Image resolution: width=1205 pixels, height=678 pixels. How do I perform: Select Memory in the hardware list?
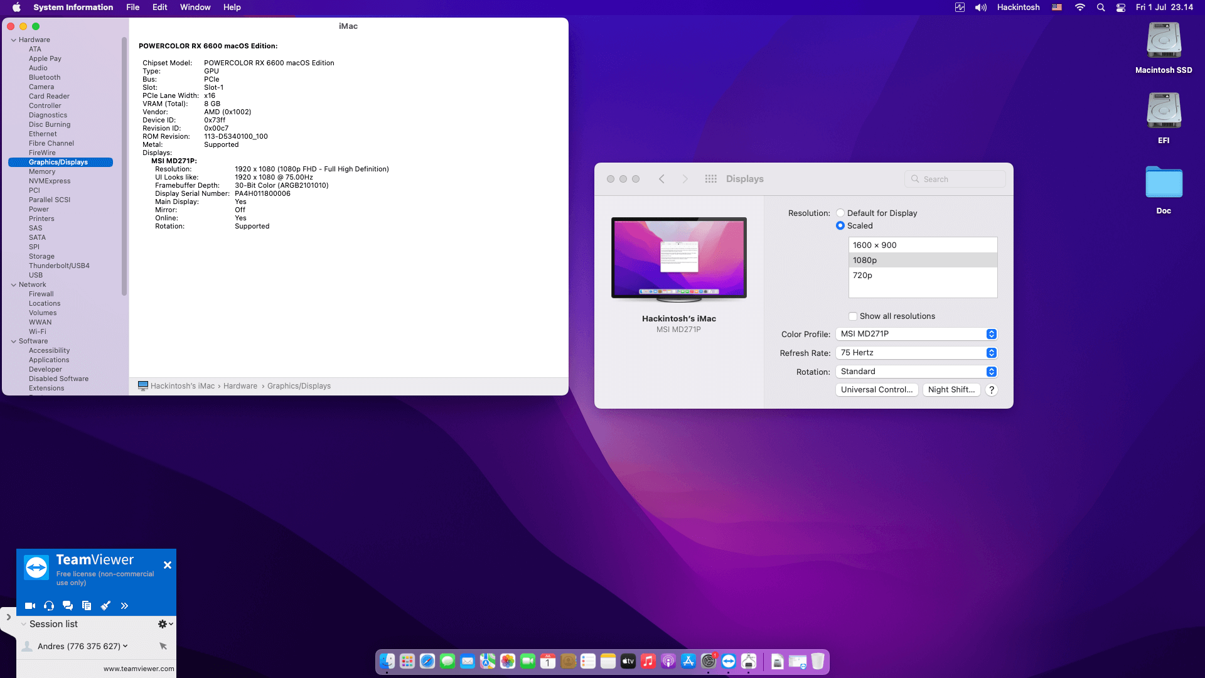[x=42, y=171]
